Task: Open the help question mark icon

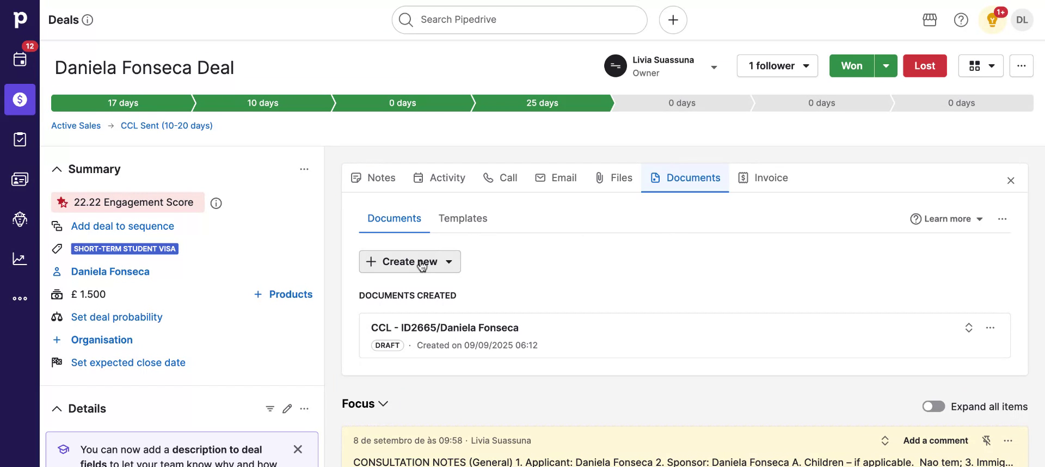Action: [961, 20]
